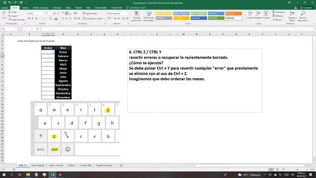Open the Name Box dropdown arrow
Screen dimensions: 316x178
(16, 29)
